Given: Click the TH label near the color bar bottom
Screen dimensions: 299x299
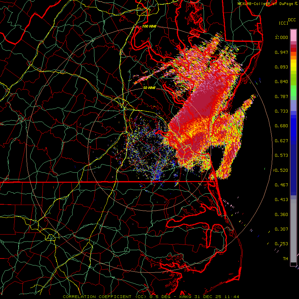Looking at the screenshot, I should 285,259.
